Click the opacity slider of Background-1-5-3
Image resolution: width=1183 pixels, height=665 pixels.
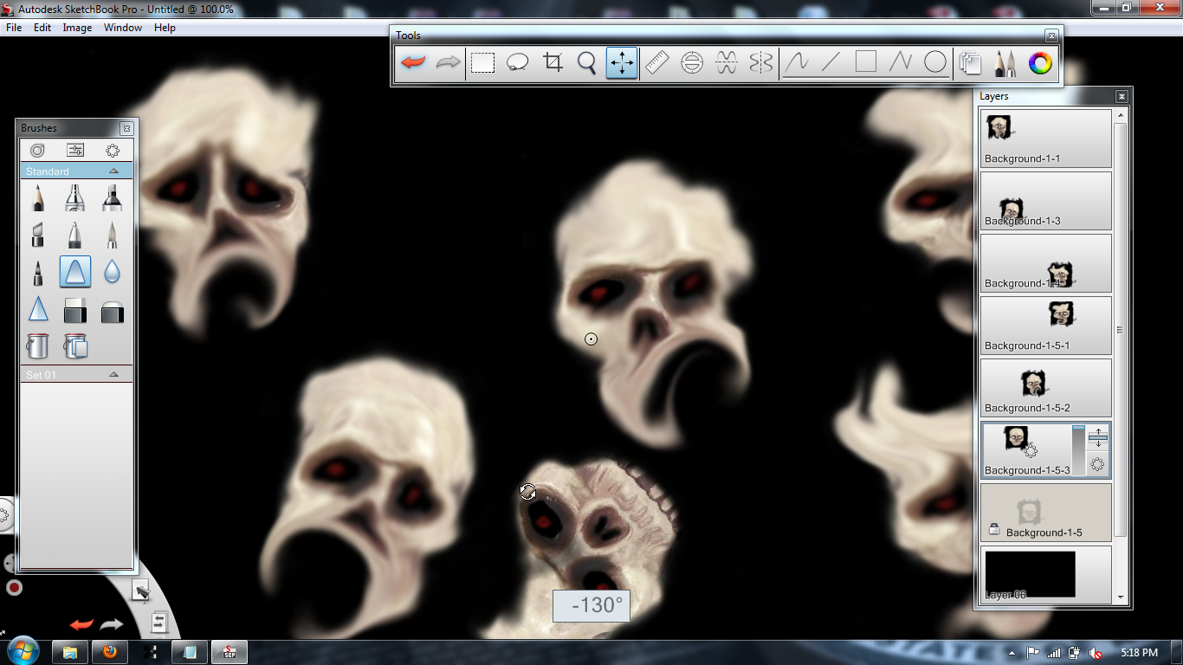[x=1078, y=449]
